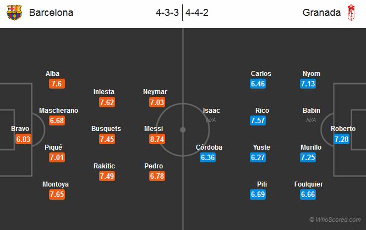366x230 pixels.
Task: Open Messi's 8.74 rating badge
Action: [157, 139]
